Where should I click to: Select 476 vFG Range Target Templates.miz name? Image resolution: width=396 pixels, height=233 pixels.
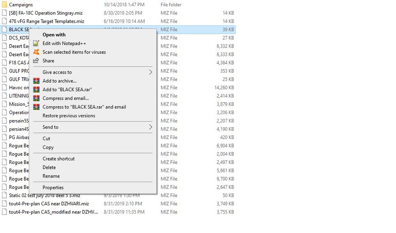[46, 21]
